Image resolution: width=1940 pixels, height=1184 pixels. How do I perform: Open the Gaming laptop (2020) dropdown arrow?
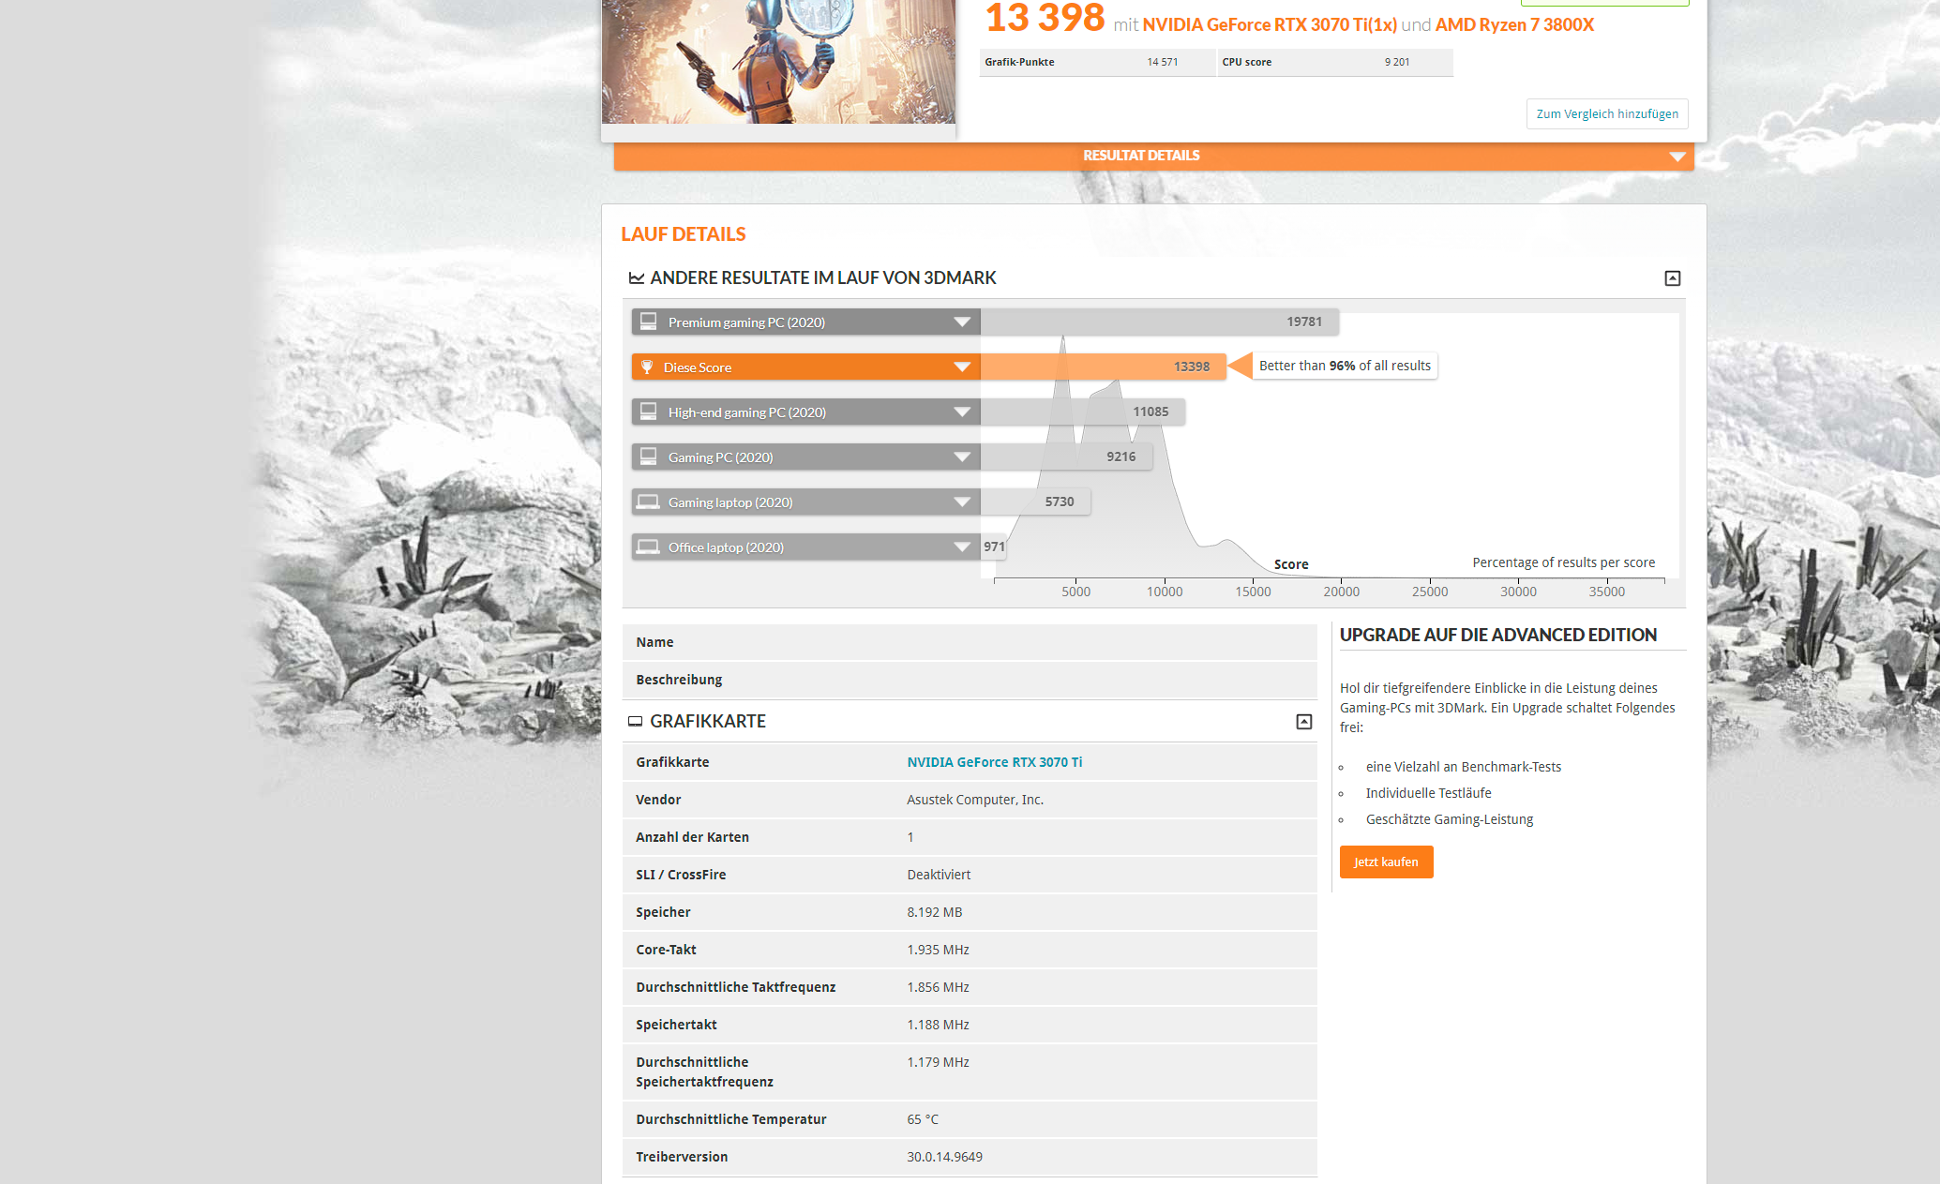[x=961, y=502]
